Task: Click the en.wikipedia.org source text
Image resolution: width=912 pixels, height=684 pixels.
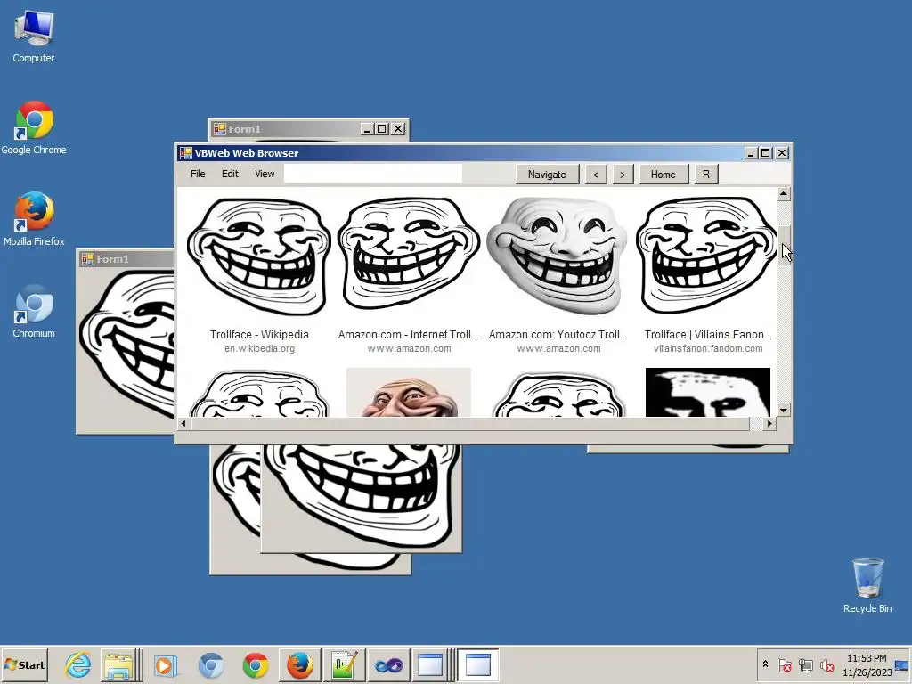Action: click(259, 348)
